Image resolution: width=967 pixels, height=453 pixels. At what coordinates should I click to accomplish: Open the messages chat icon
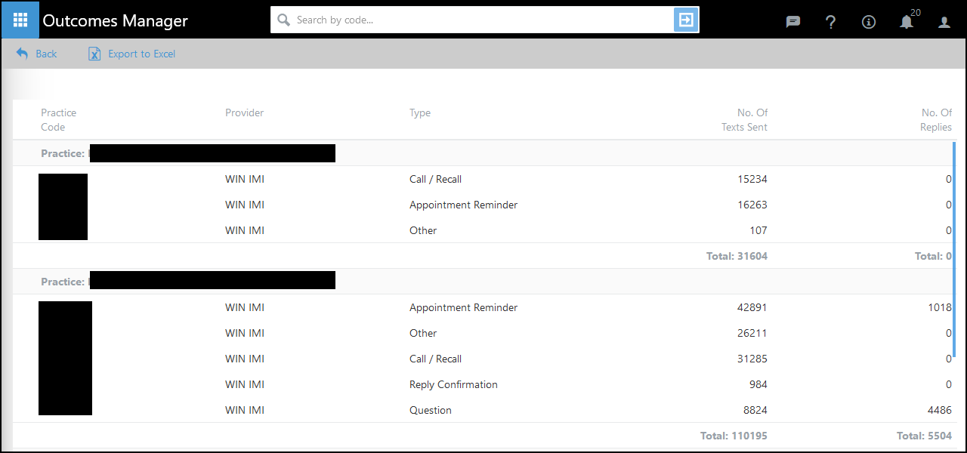click(792, 22)
